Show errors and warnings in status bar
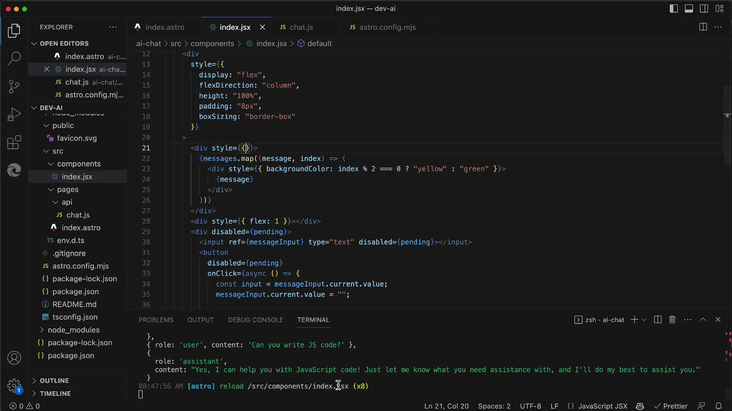This screenshot has width=732, height=411. click(24, 406)
